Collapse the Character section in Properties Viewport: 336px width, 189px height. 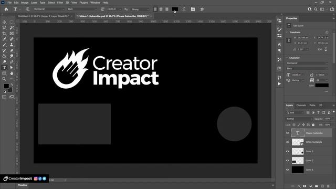(287, 58)
